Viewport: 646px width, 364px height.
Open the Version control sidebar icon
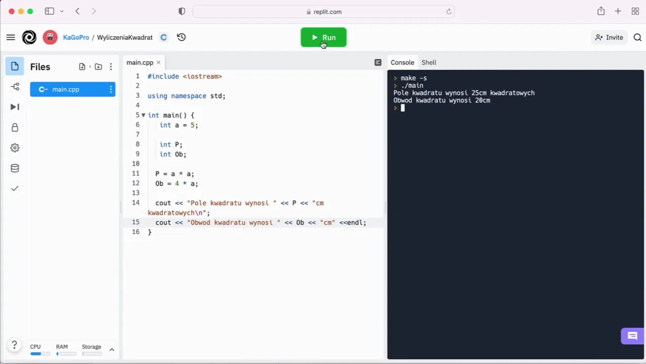[15, 87]
